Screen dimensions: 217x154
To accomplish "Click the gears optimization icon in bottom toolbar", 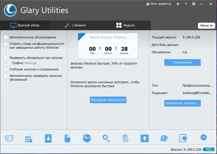I will [106, 138].
